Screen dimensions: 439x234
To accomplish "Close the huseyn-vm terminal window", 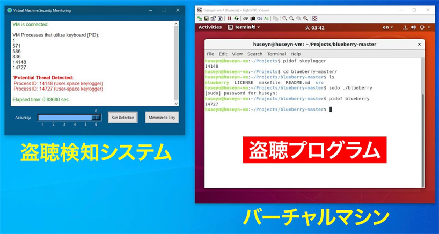I will pyautogui.click(x=419, y=44).
